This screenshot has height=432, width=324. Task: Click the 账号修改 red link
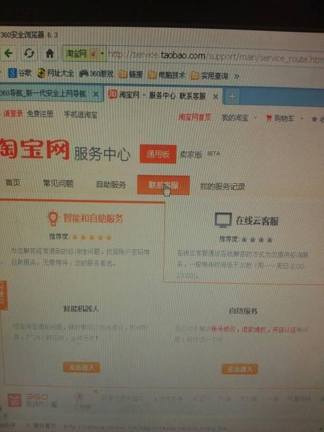pyautogui.click(x=224, y=328)
